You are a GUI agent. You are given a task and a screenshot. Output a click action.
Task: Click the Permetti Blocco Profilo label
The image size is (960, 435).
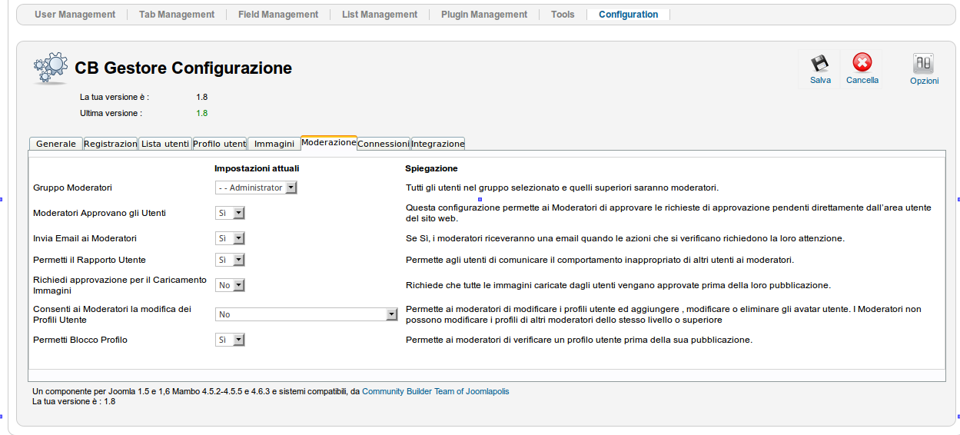click(x=80, y=340)
